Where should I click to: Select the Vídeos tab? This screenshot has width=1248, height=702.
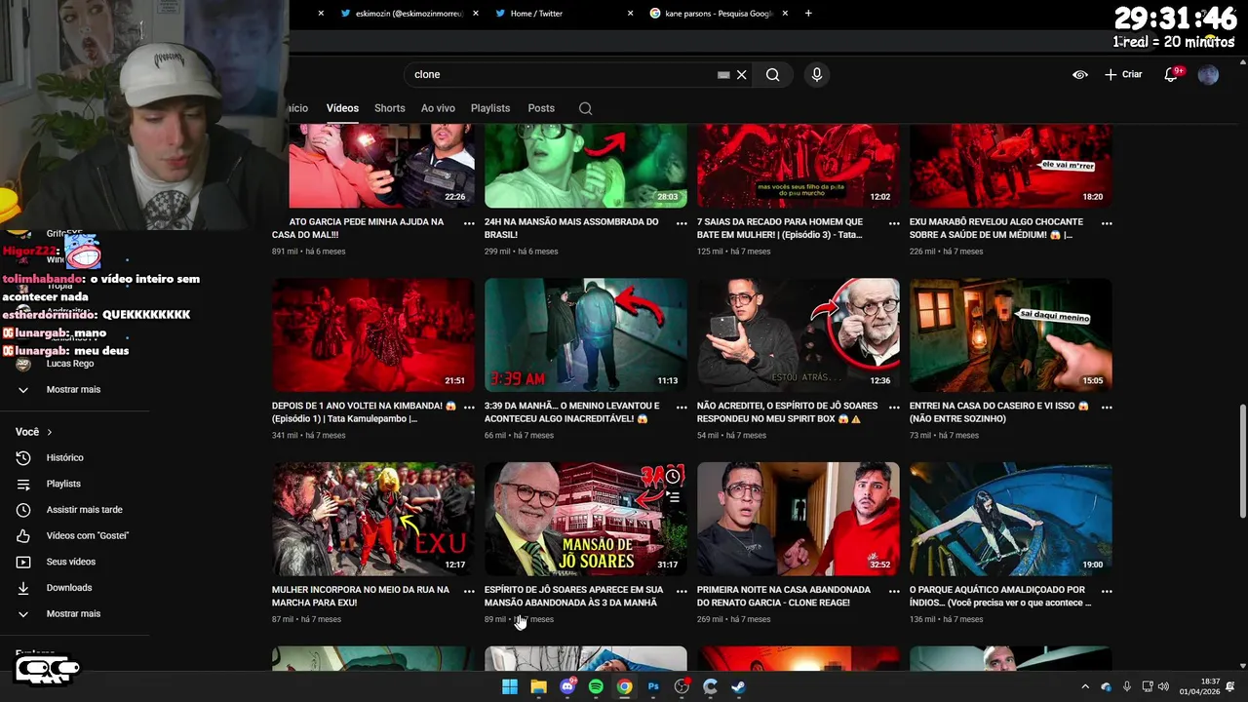[x=342, y=108]
